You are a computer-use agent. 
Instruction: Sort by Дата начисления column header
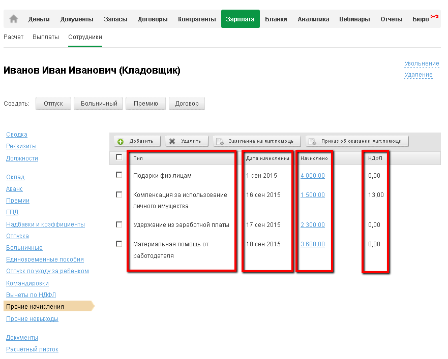[267, 158]
